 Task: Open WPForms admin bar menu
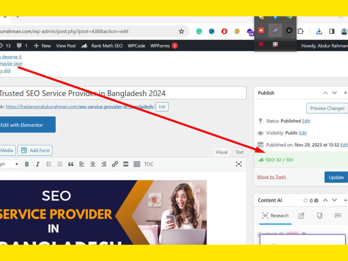click(164, 46)
